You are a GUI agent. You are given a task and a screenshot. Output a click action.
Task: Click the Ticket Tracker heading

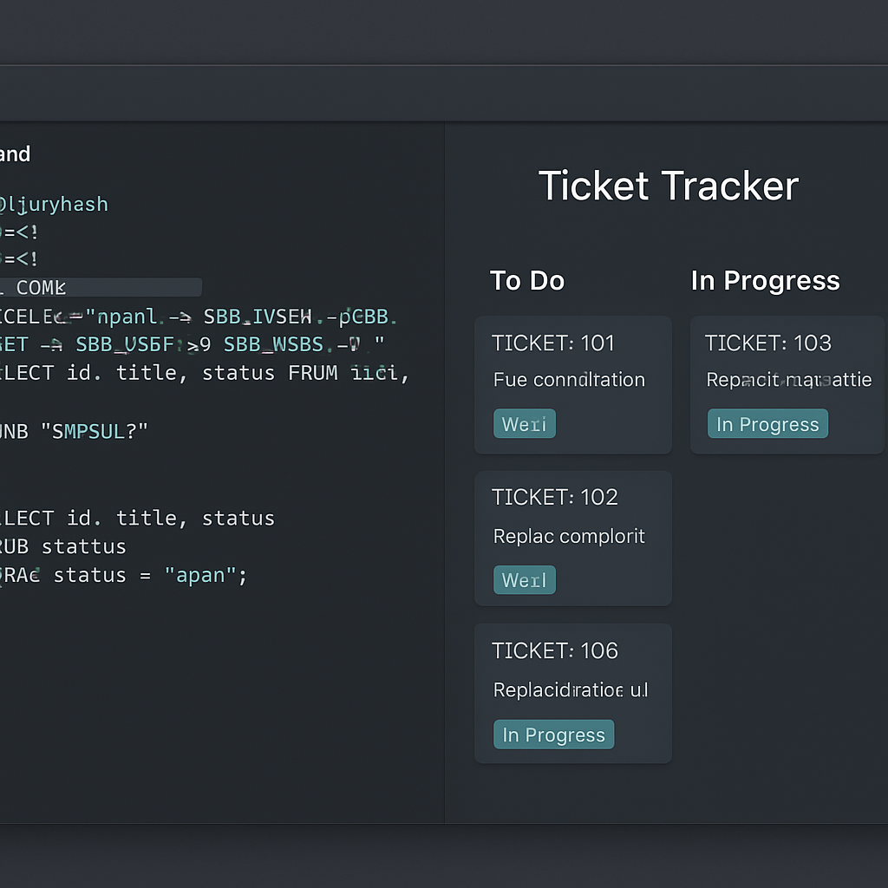pos(669,186)
